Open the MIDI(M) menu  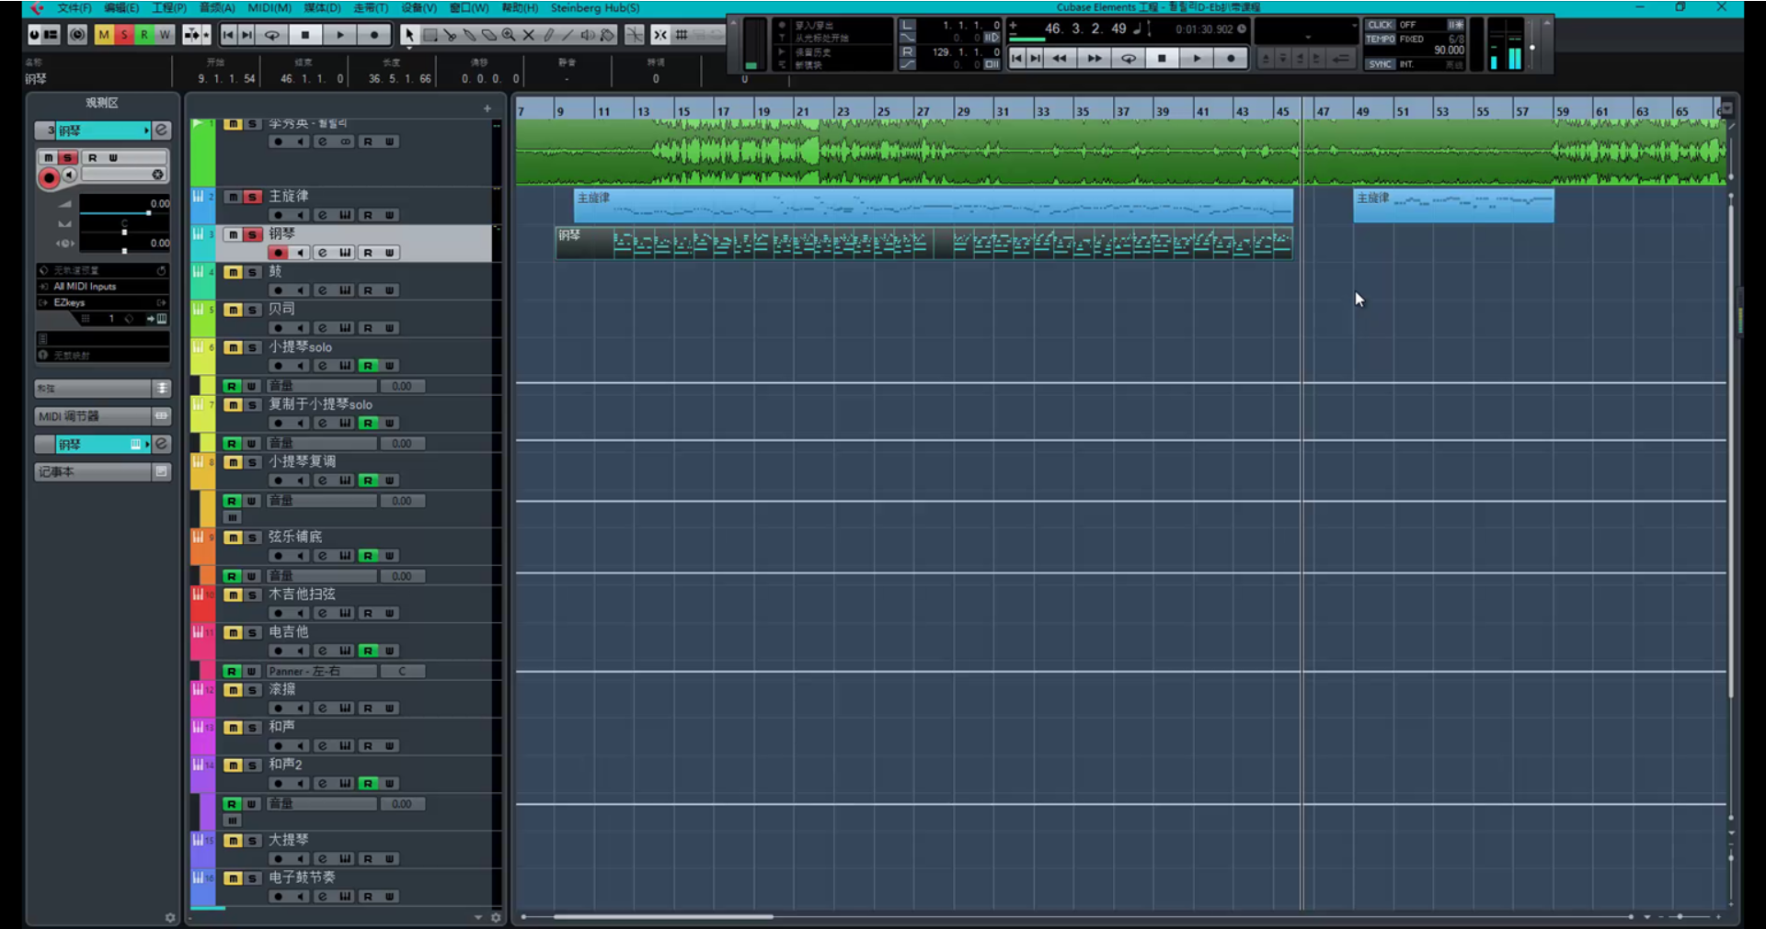269,7
